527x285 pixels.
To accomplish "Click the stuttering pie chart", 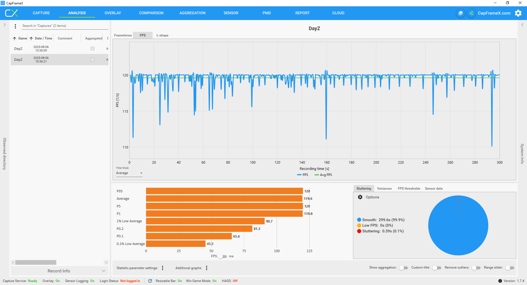I will [x=458, y=225].
